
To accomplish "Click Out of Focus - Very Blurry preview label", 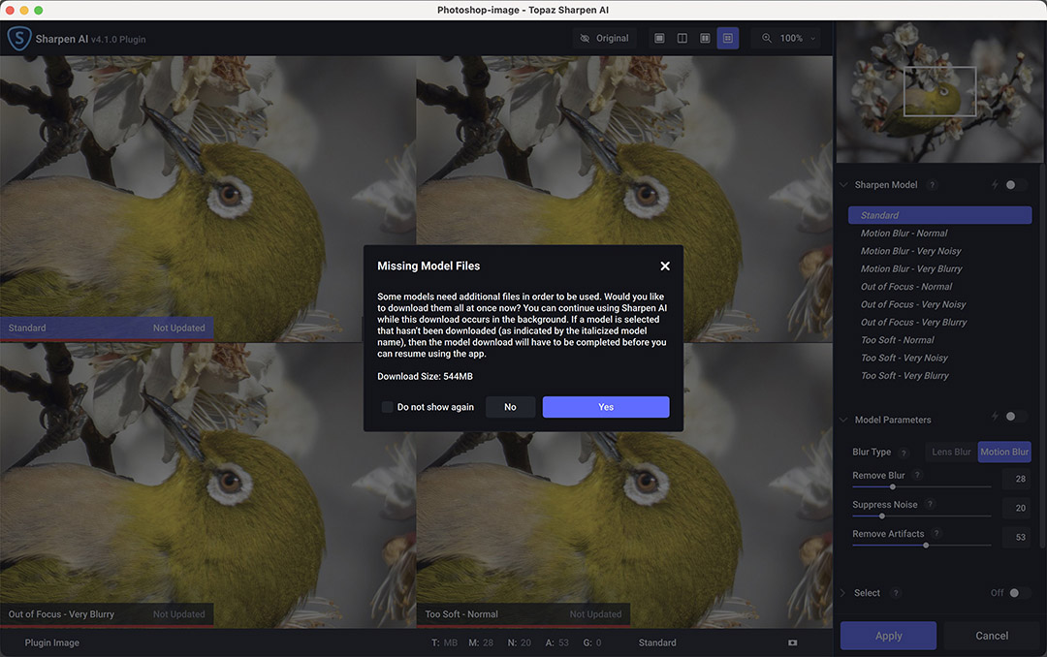I will pyautogui.click(x=61, y=614).
